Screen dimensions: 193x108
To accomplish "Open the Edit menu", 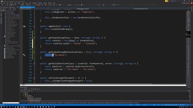I will [x=4, y=3].
